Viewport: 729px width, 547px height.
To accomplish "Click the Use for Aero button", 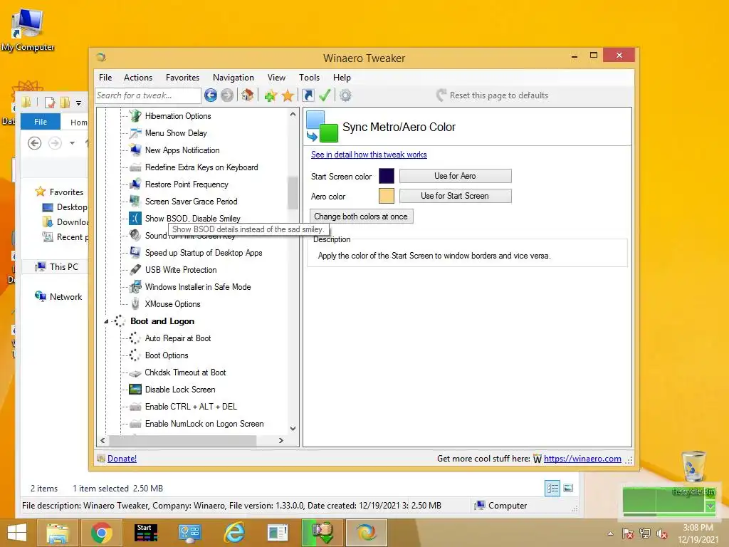I will [455, 176].
